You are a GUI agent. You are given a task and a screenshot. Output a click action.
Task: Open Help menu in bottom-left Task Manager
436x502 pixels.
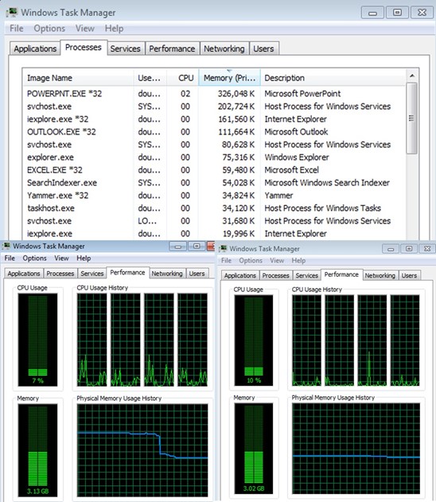pos(84,258)
